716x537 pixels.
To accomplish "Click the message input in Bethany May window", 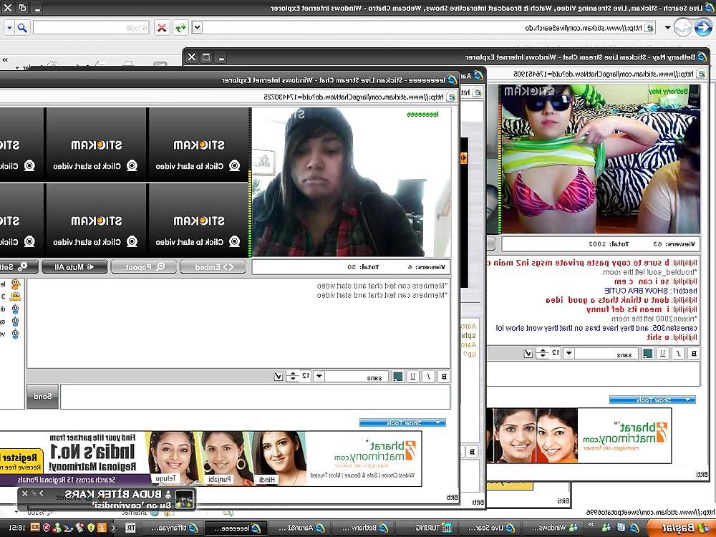I will 593,374.
